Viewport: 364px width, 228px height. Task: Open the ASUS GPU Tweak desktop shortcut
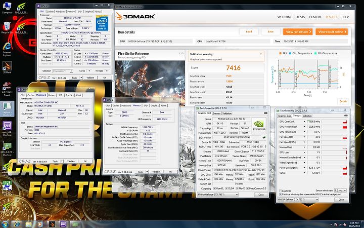click(x=7, y=89)
